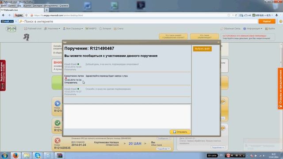Image resolution: width=283 pixels, height=159 pixels.
Task: Click the green checkmark order status icon
Action: pos(57,123)
